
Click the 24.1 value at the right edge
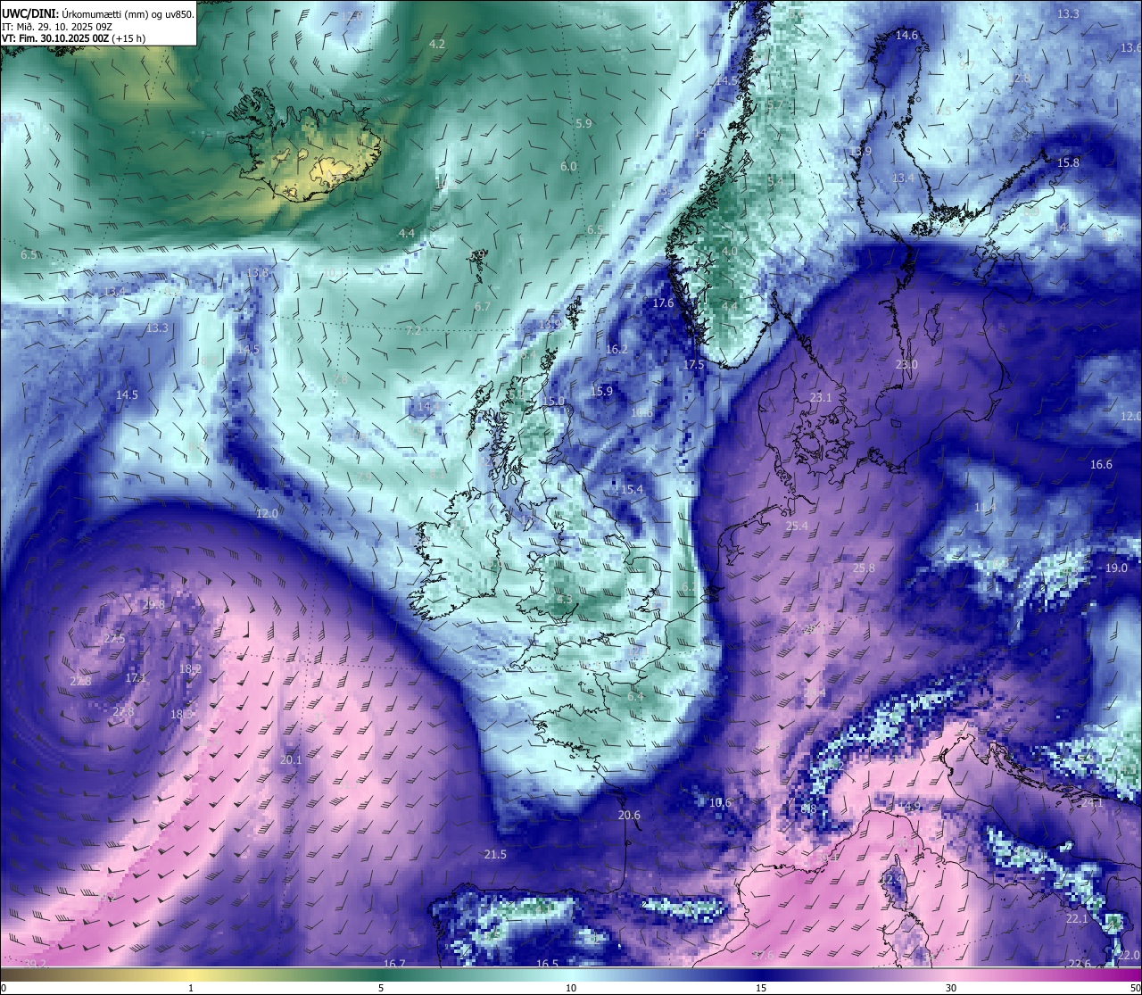tap(1092, 802)
